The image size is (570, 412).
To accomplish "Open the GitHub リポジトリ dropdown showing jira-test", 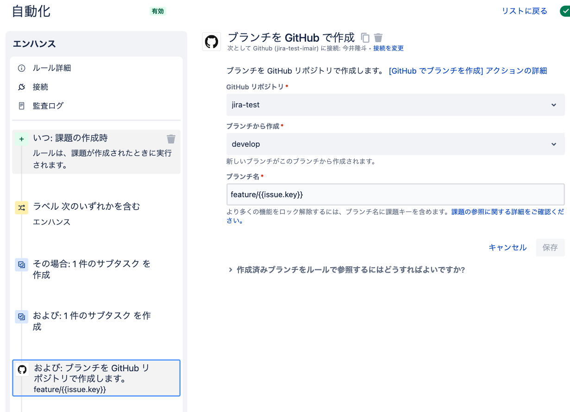I will [395, 105].
